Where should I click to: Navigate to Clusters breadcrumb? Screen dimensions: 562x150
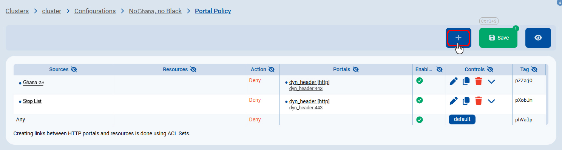point(17,11)
